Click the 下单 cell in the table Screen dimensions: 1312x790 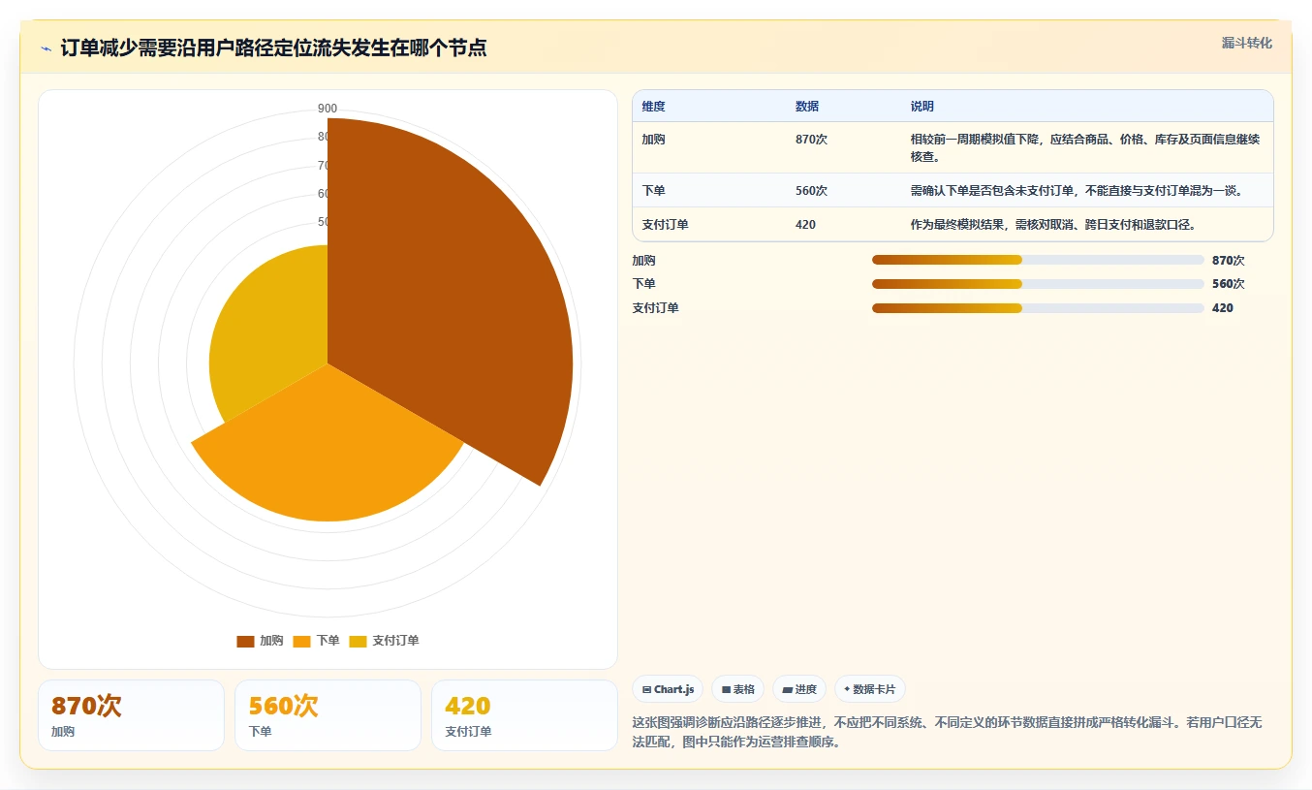pos(653,191)
